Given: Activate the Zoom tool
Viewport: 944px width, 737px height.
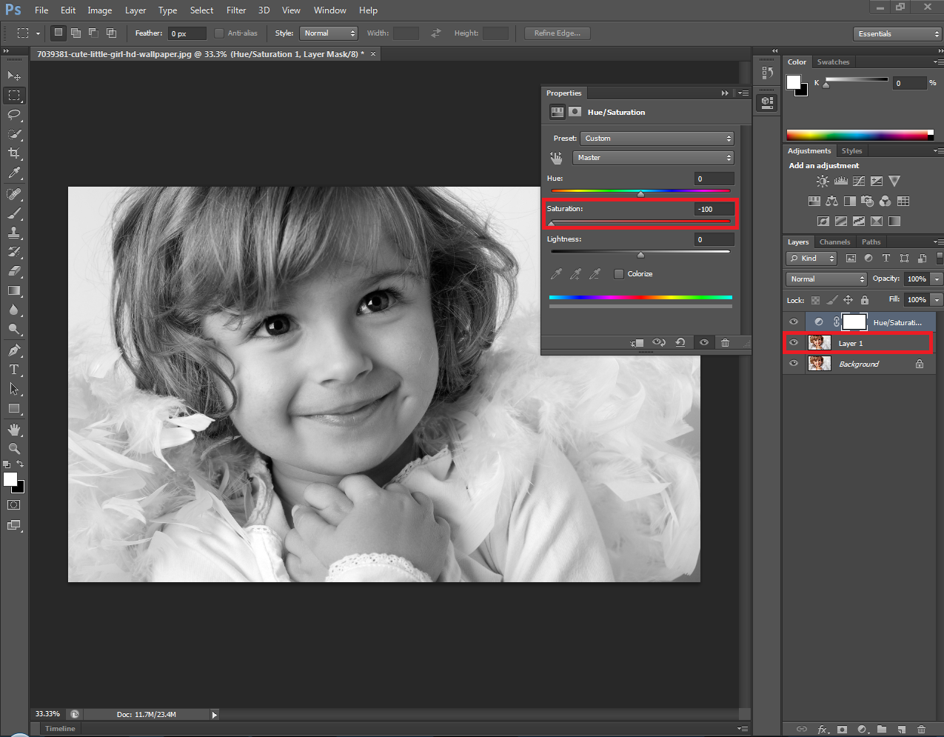Looking at the screenshot, I should (14, 449).
